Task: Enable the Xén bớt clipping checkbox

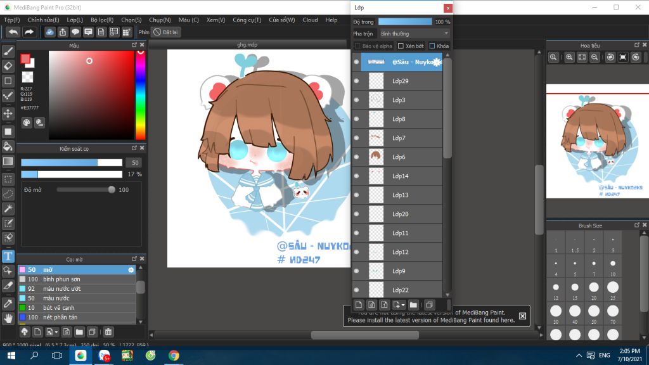Action: 401,46
